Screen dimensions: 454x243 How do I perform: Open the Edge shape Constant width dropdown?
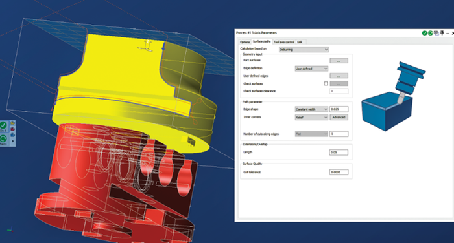[x=311, y=109]
